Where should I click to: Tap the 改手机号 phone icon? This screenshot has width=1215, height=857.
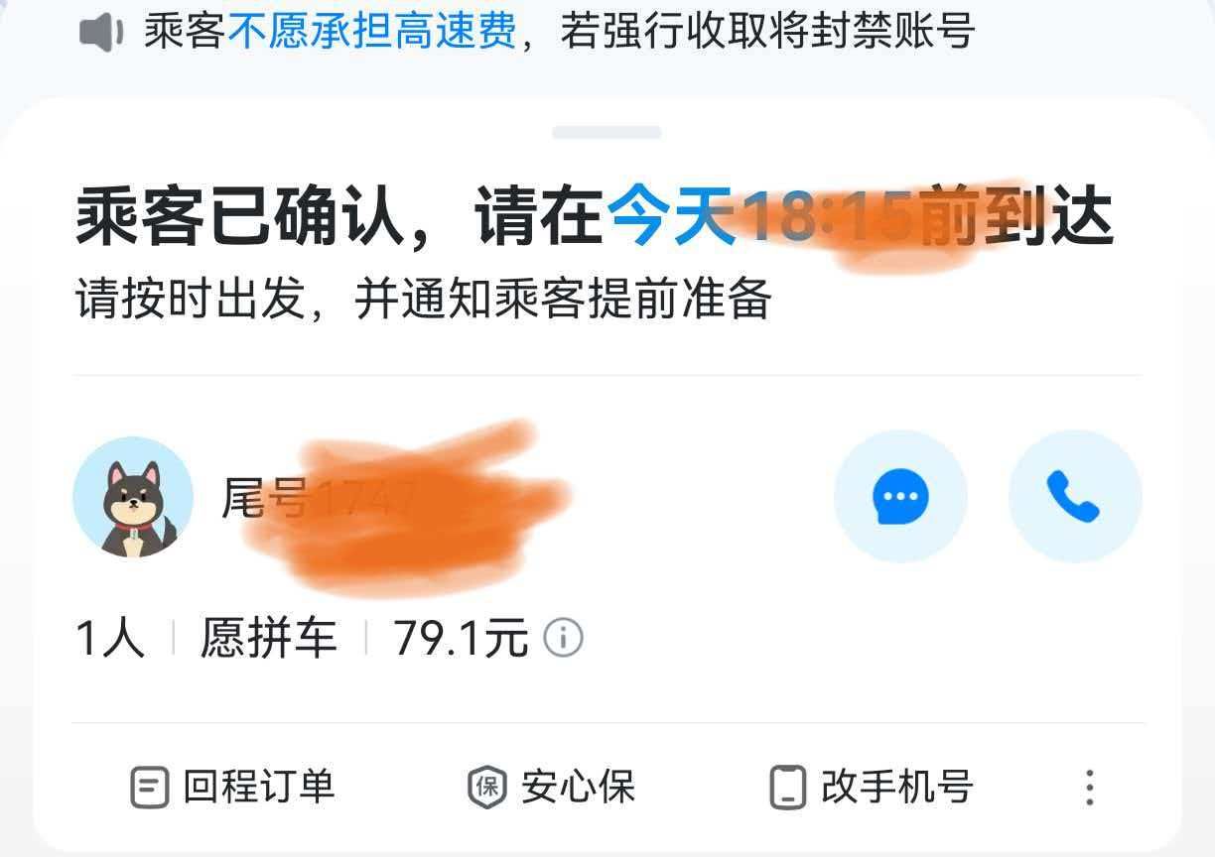point(788,789)
